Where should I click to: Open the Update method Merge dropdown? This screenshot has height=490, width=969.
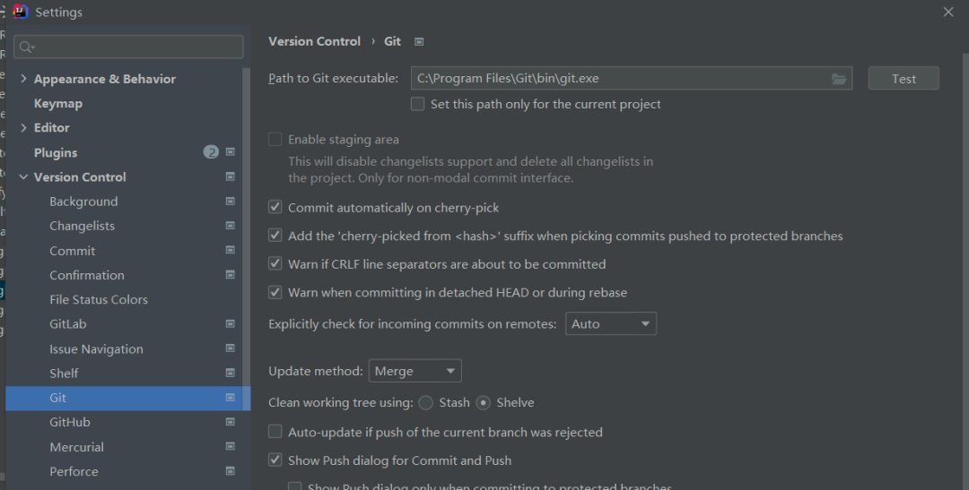415,371
